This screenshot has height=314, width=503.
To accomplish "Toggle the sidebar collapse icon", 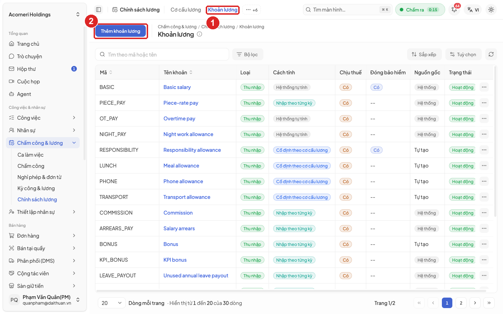I will (x=99, y=10).
